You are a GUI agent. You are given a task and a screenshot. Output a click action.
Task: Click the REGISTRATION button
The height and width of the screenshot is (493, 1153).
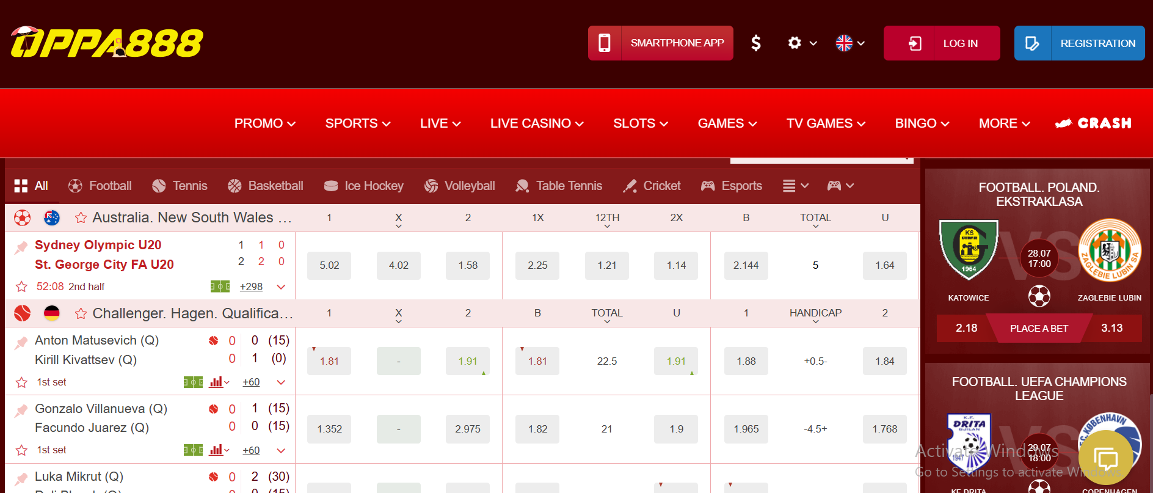tap(1080, 43)
